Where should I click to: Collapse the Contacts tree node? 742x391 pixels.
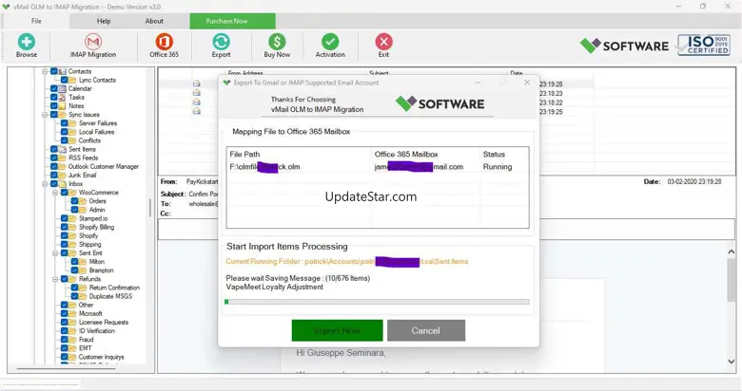coord(45,71)
